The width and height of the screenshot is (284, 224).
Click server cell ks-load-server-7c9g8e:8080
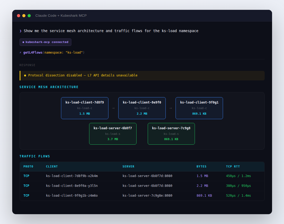(x=147, y=196)
